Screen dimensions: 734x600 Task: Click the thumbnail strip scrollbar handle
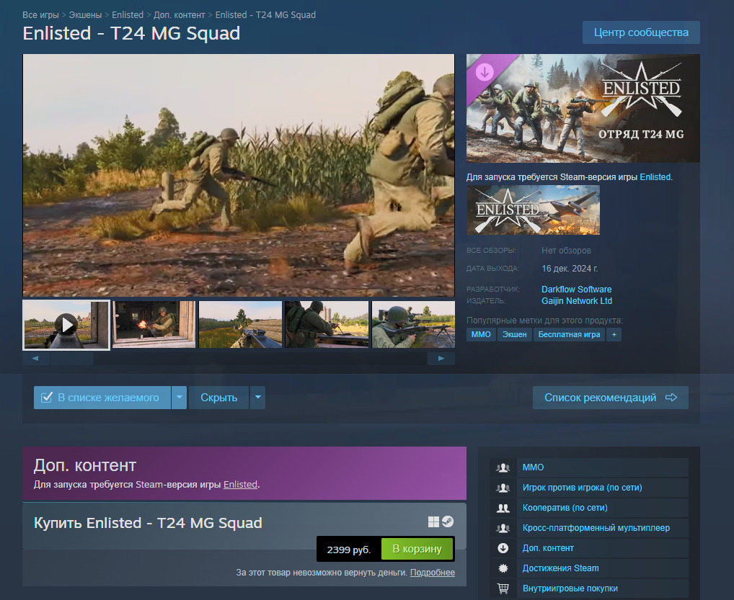click(72, 359)
